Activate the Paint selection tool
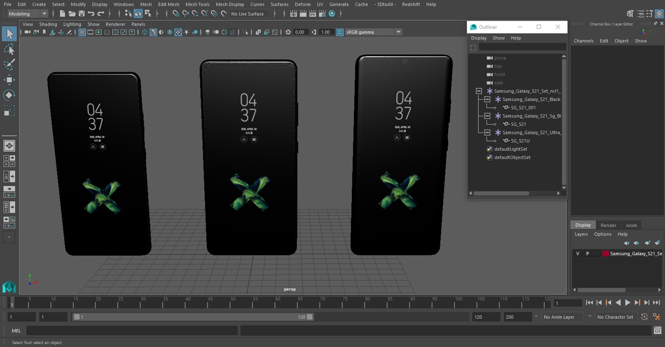This screenshot has height=347, width=665. 9,64
